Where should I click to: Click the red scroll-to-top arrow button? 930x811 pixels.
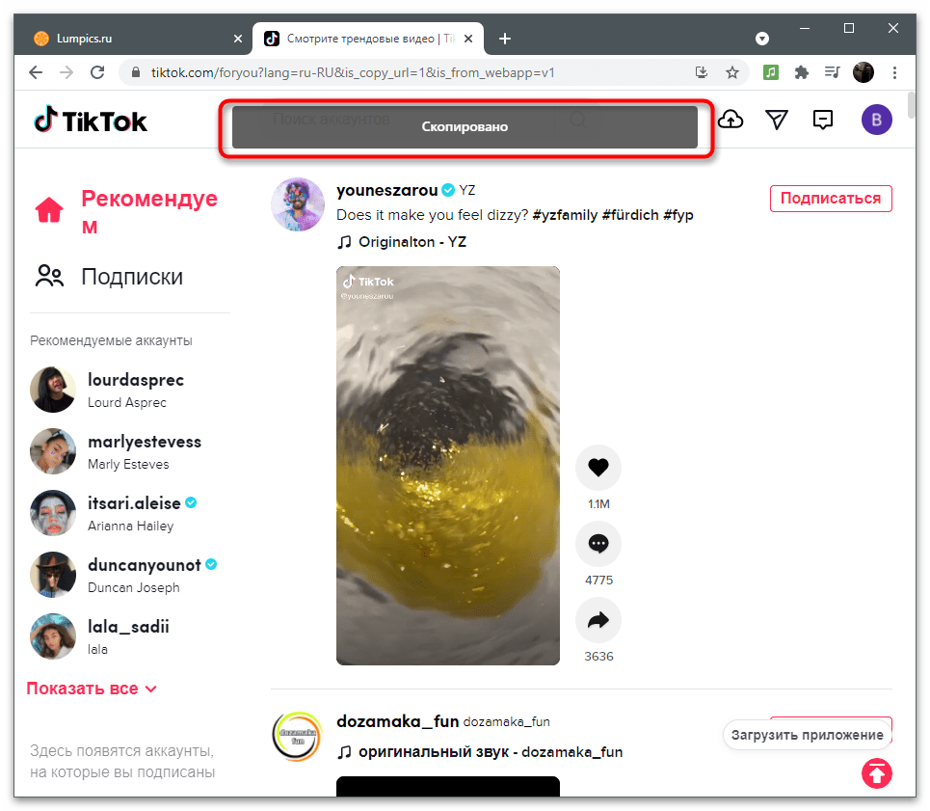877,773
